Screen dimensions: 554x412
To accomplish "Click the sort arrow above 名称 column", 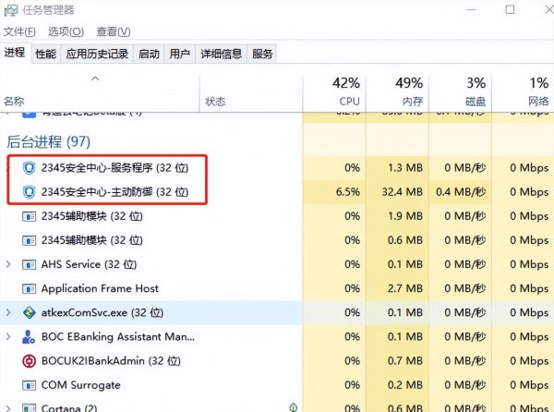I will pyautogui.click(x=95, y=79).
